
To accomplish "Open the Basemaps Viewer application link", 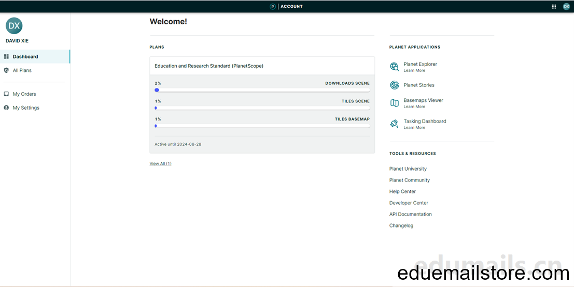I will pos(423,100).
